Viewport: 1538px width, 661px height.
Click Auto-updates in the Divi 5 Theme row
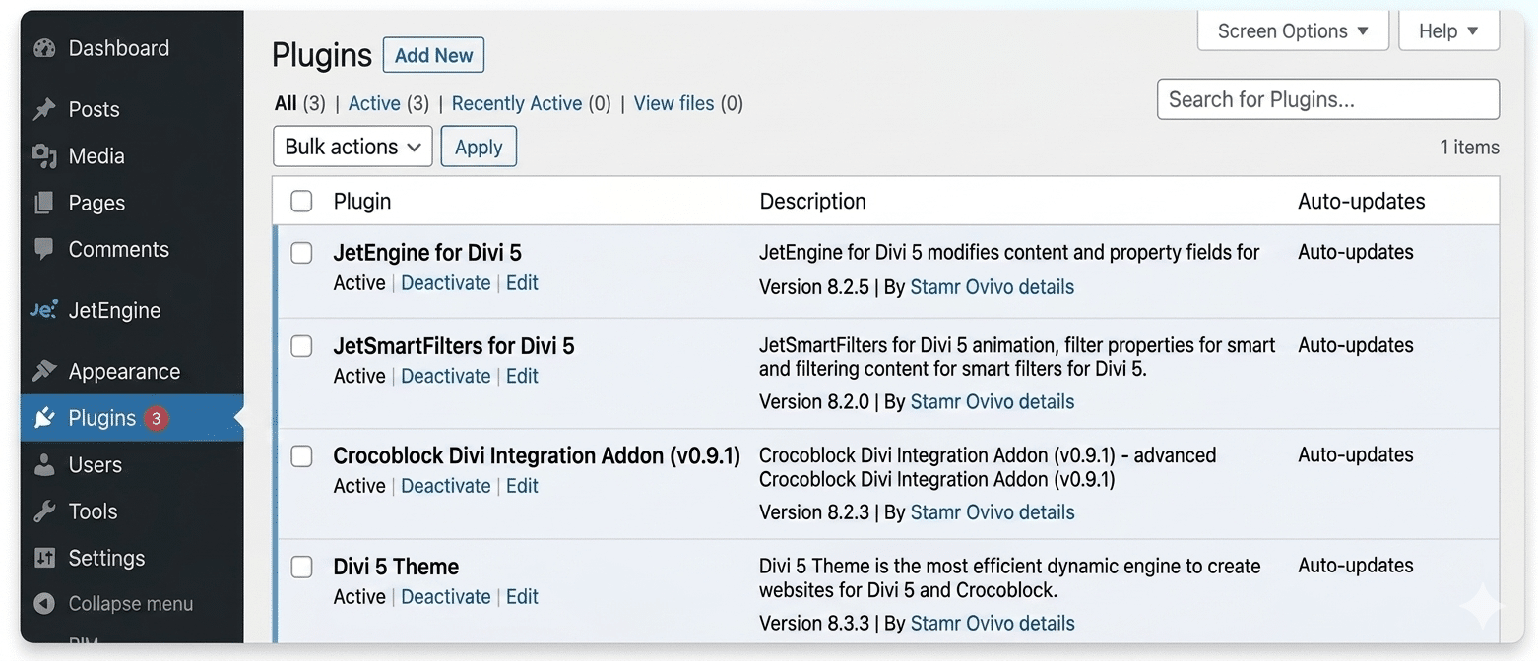click(1356, 566)
